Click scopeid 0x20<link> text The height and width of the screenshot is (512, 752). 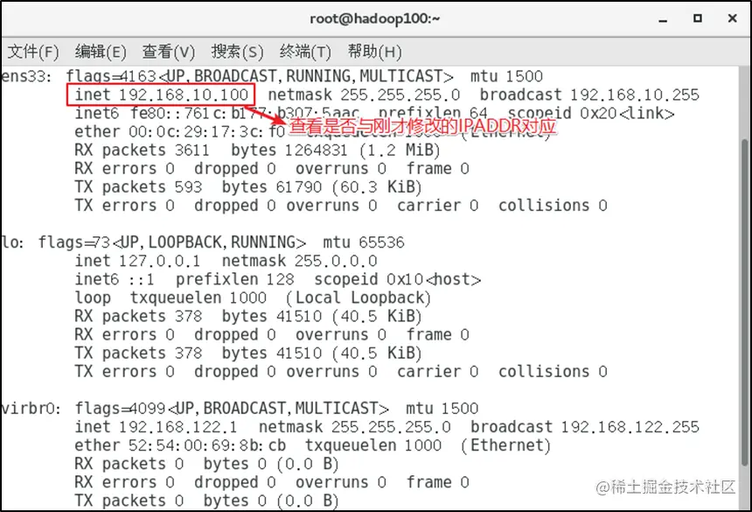(x=591, y=113)
